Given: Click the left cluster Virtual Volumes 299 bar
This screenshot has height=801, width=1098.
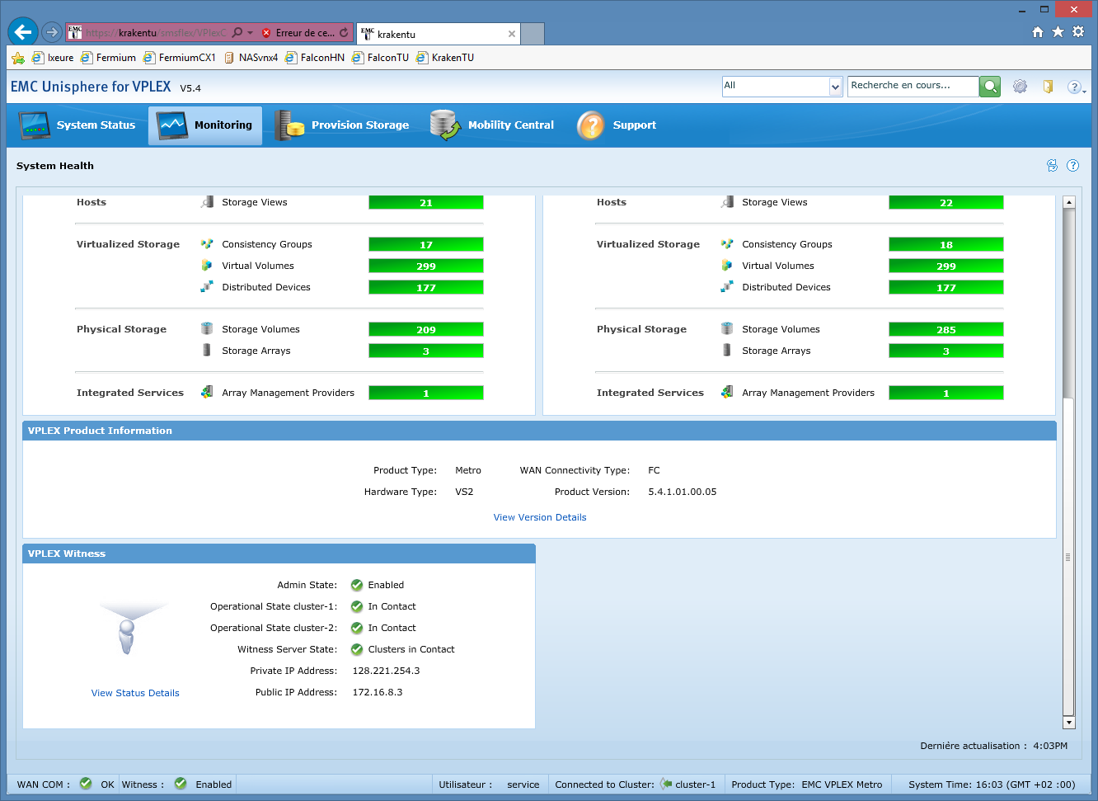Looking at the screenshot, I should point(425,266).
